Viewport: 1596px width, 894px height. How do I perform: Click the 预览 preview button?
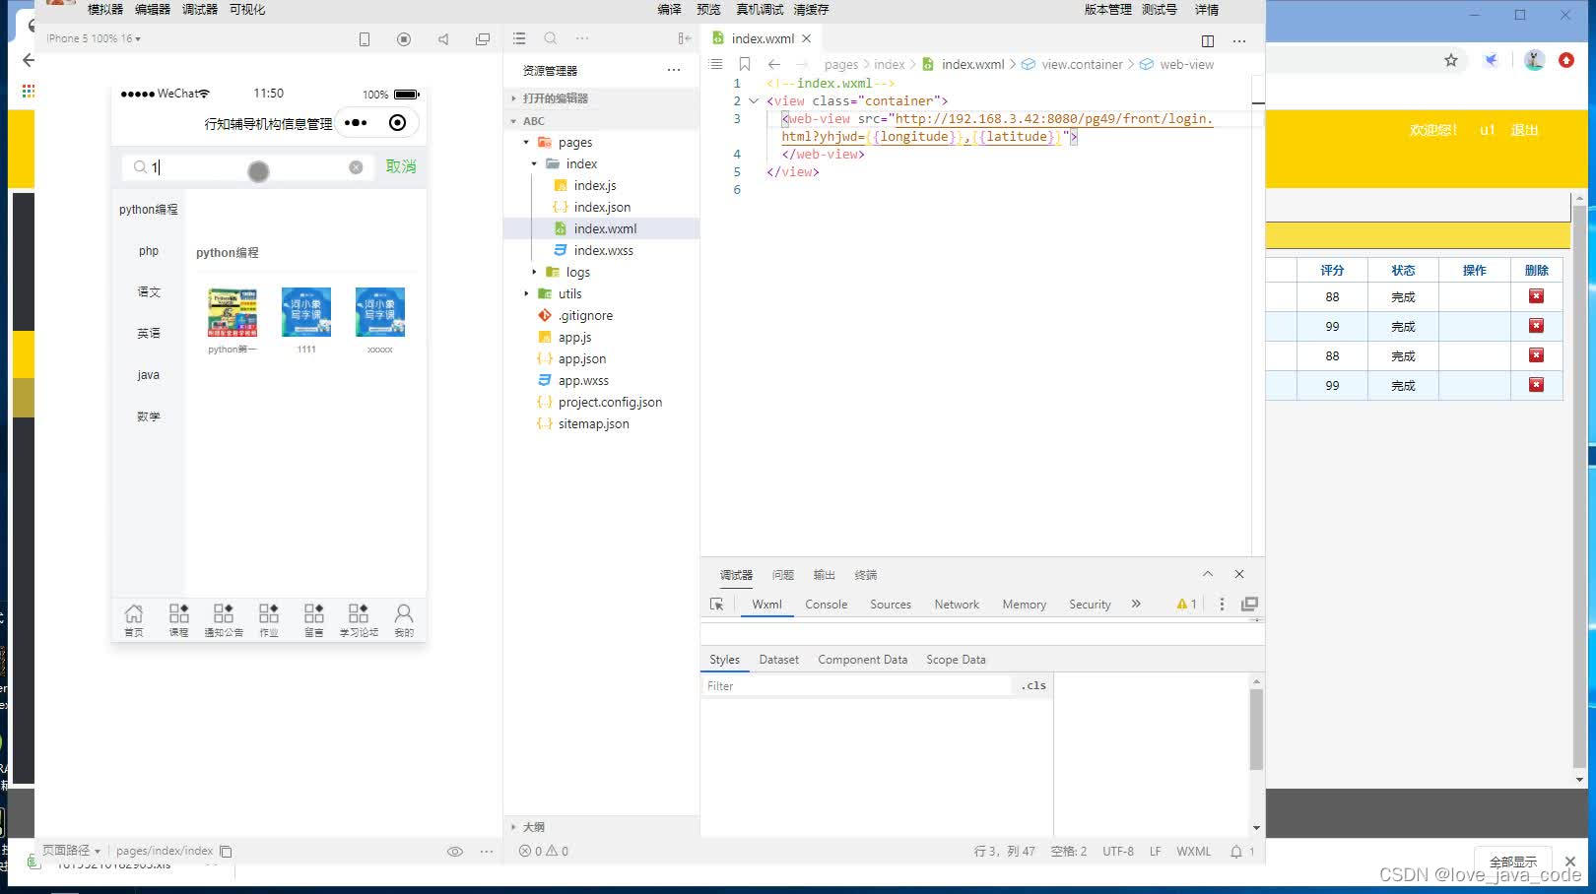pyautogui.click(x=708, y=10)
